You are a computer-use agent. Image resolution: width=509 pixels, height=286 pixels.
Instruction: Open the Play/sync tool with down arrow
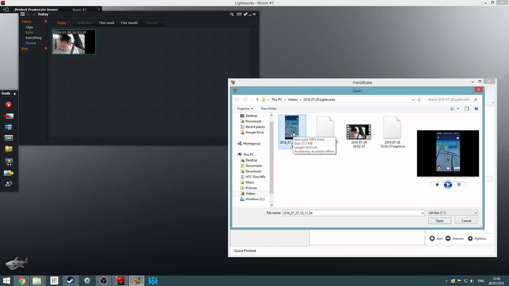pyautogui.click(x=8, y=161)
